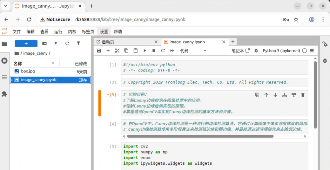
Task: Click right arrow of cell 4 scrollbar
Action: click(x=305, y=136)
